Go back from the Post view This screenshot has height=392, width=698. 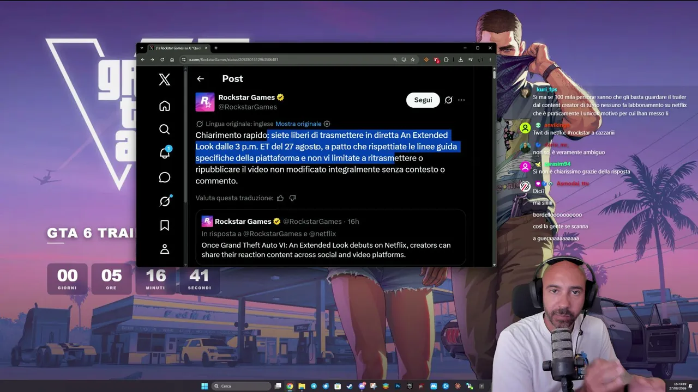tap(200, 79)
